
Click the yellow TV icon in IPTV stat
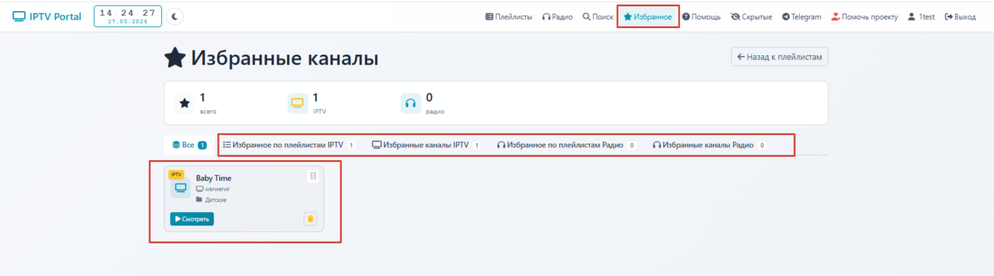(297, 102)
